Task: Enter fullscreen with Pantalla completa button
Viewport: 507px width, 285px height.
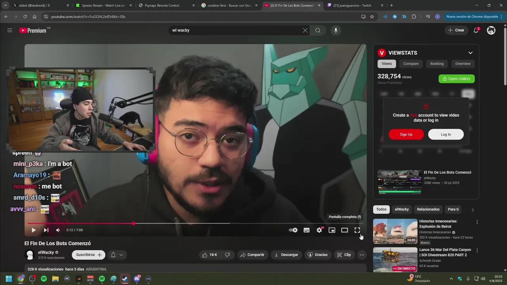Action: 357,230
